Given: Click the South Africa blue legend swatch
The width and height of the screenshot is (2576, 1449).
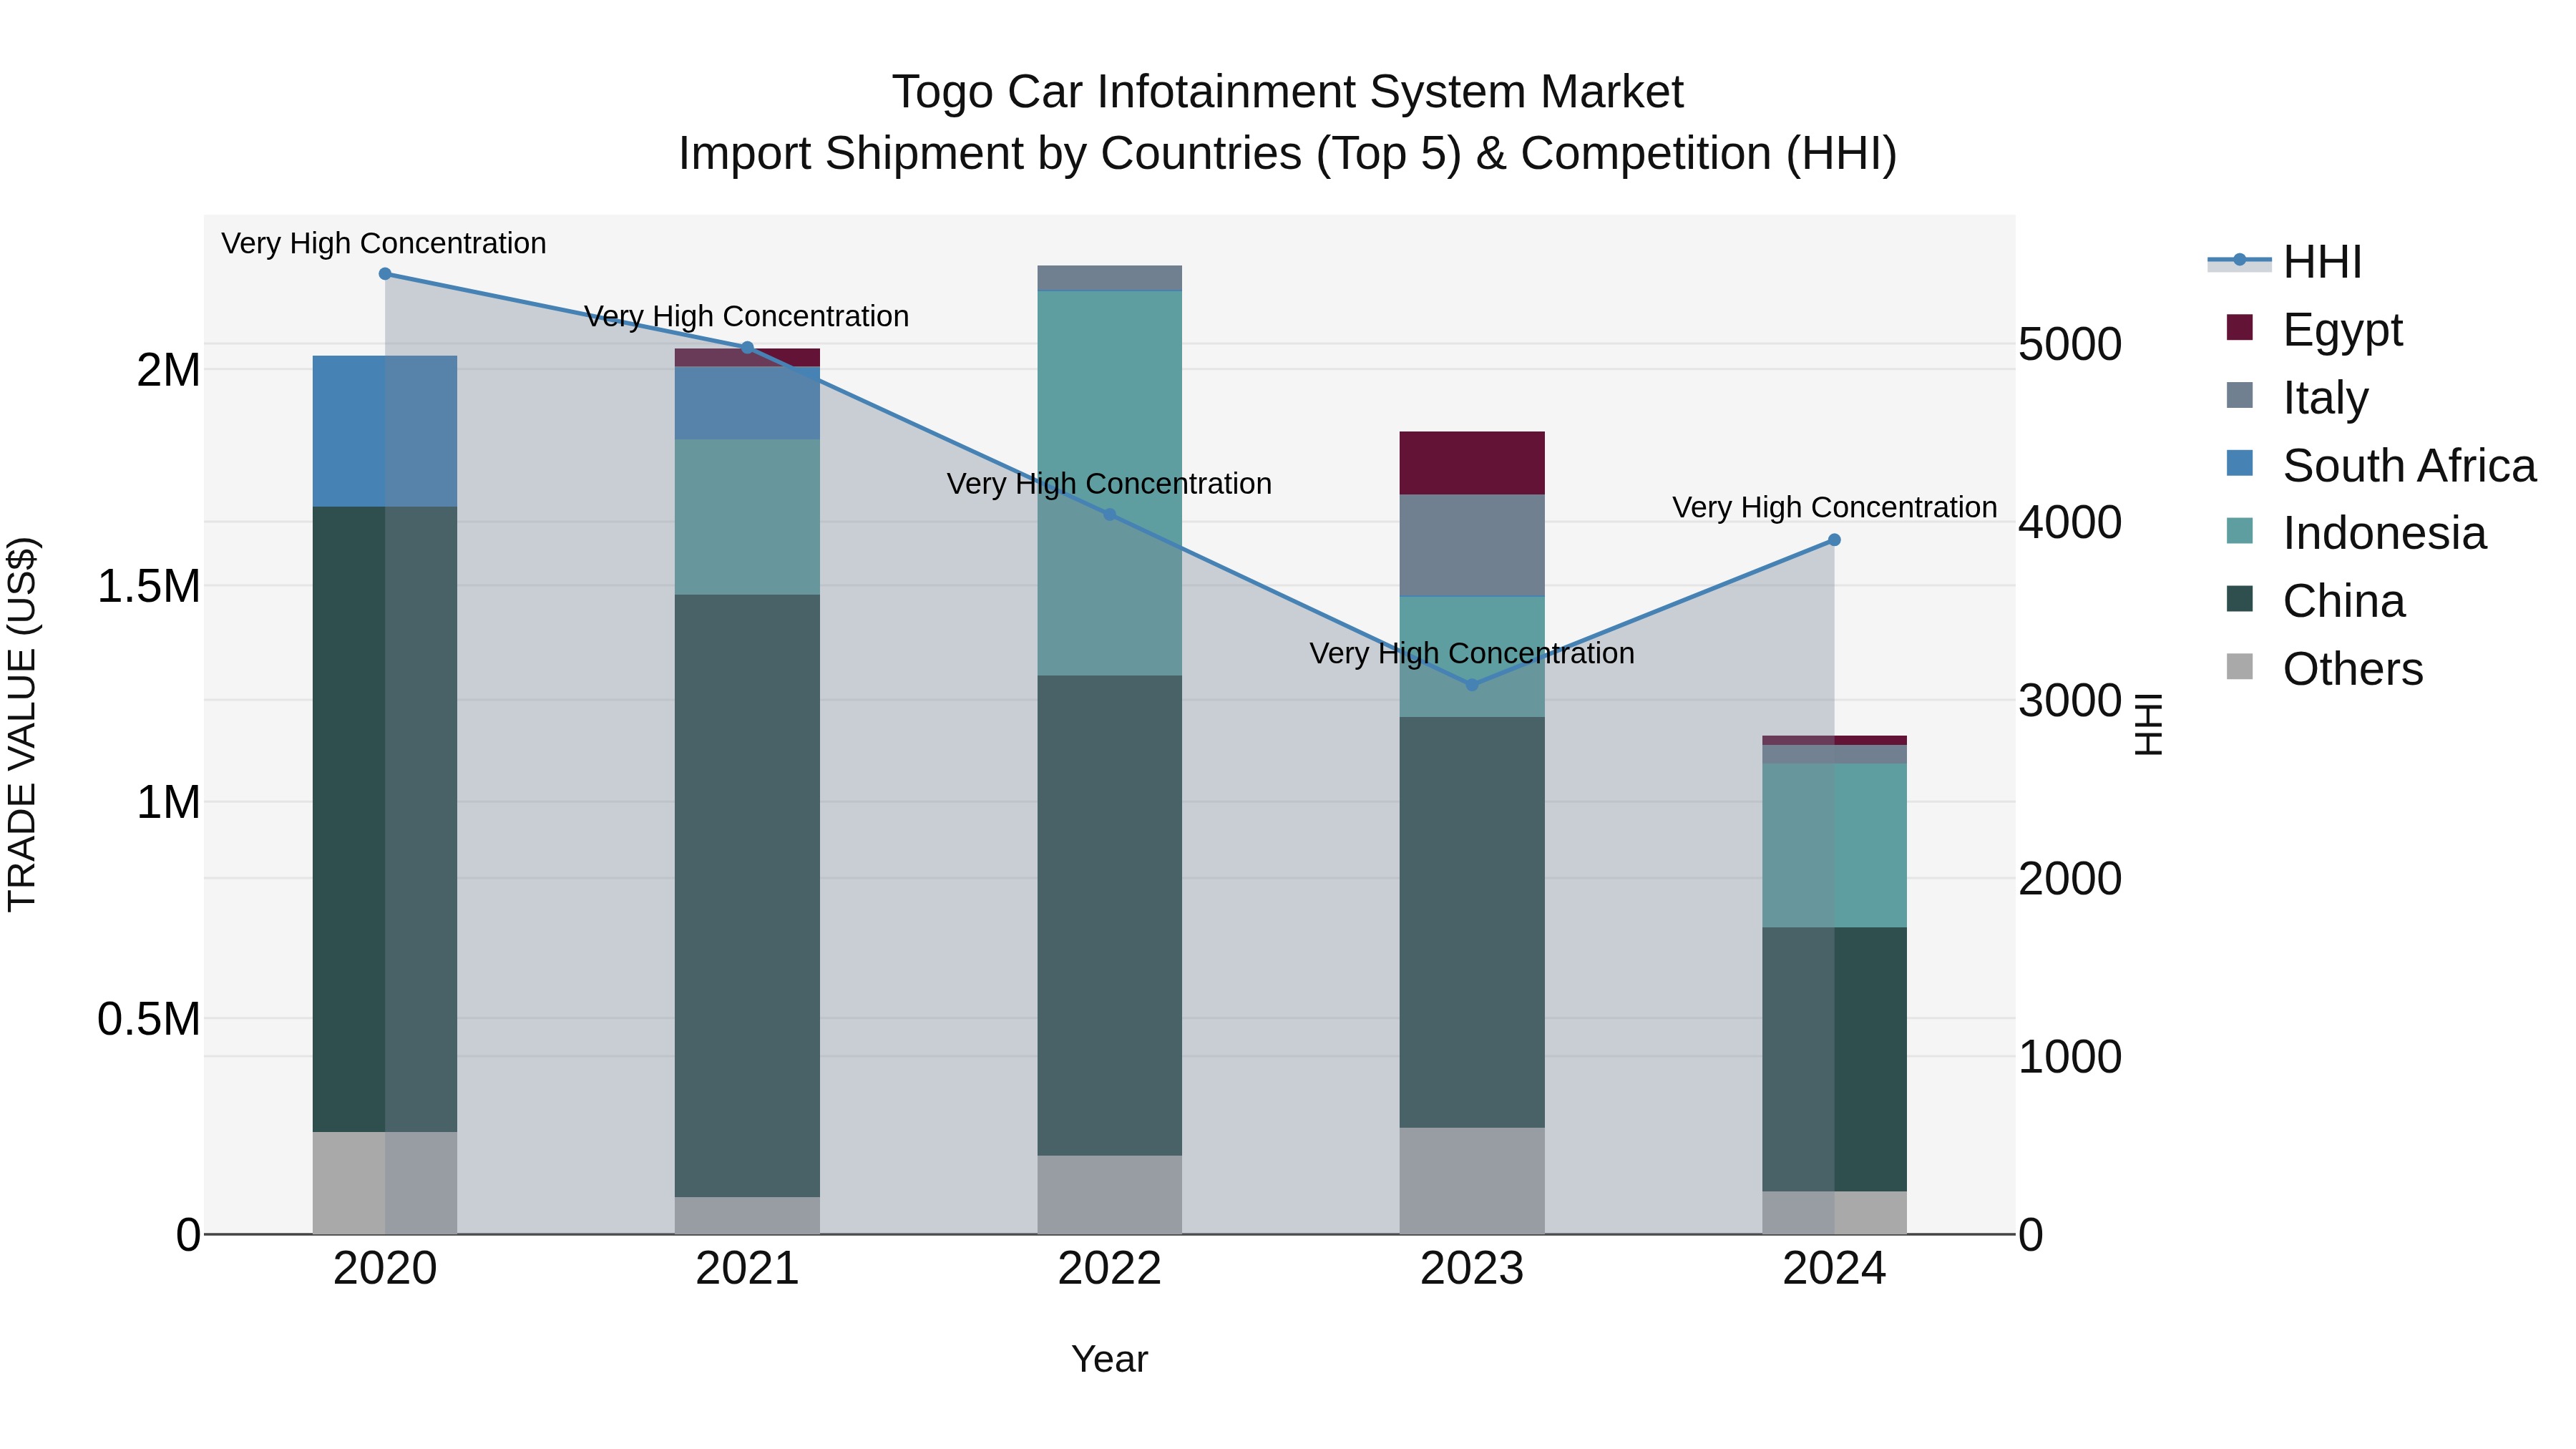Looking at the screenshot, I should tap(2240, 463).
